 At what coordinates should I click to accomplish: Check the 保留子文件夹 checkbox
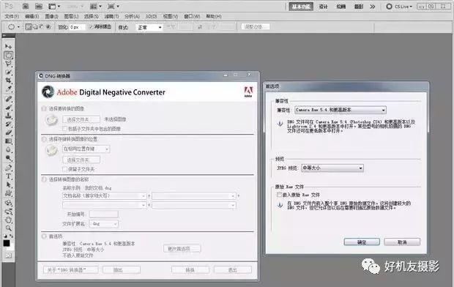[65, 169]
